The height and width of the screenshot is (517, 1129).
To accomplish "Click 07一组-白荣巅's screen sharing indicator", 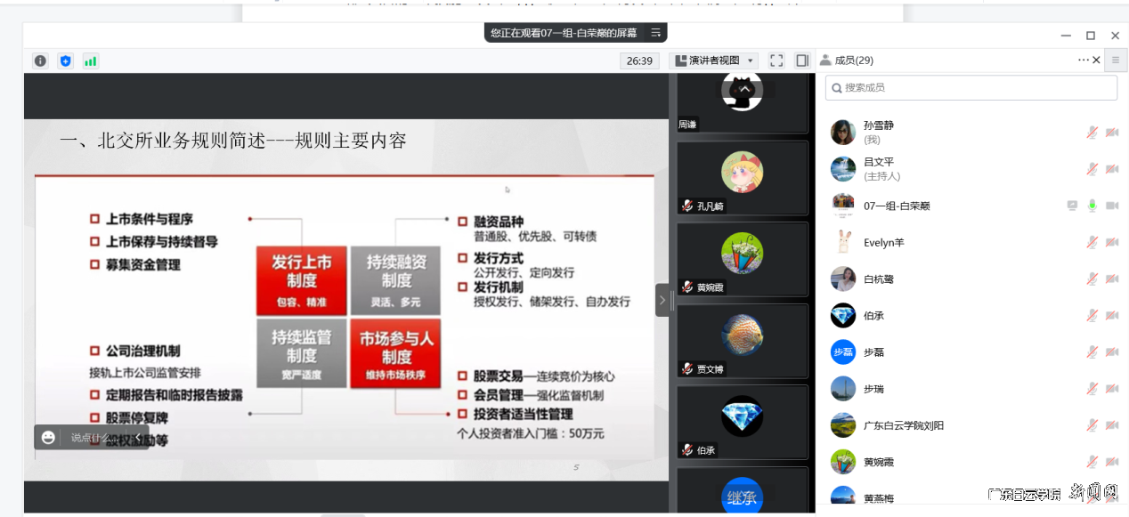I will pyautogui.click(x=1070, y=205).
